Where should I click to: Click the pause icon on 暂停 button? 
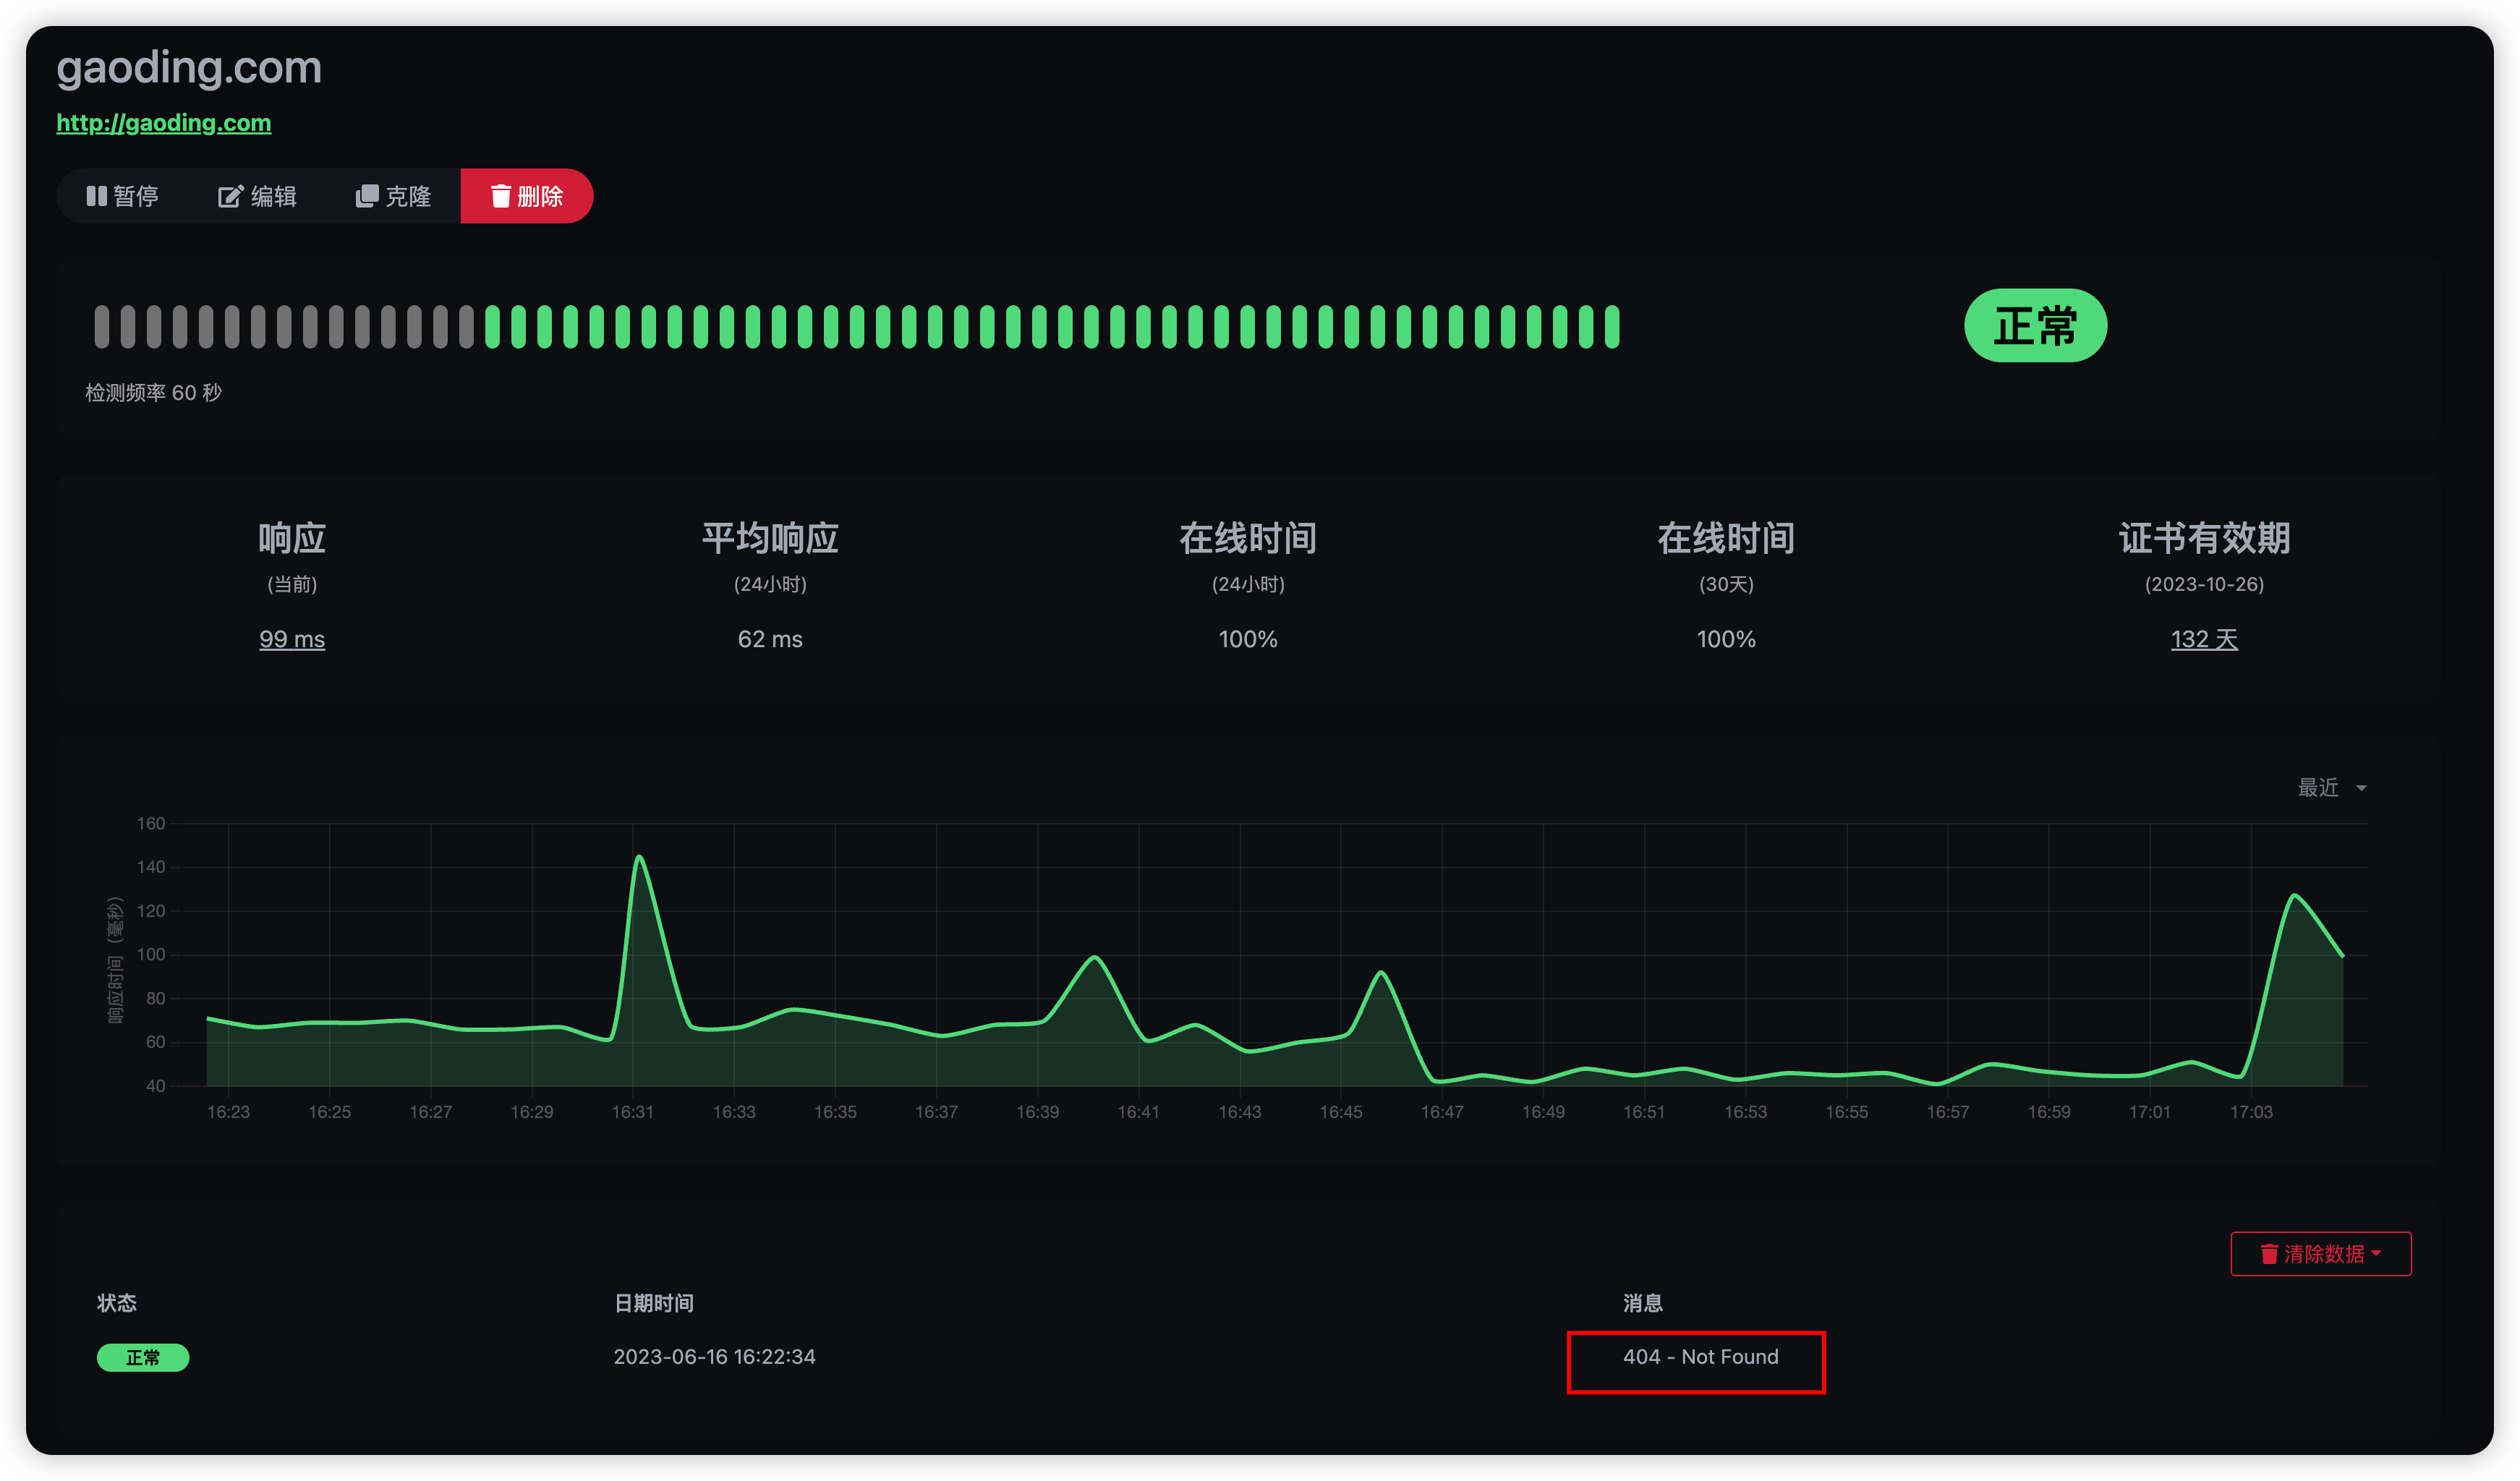tap(97, 196)
